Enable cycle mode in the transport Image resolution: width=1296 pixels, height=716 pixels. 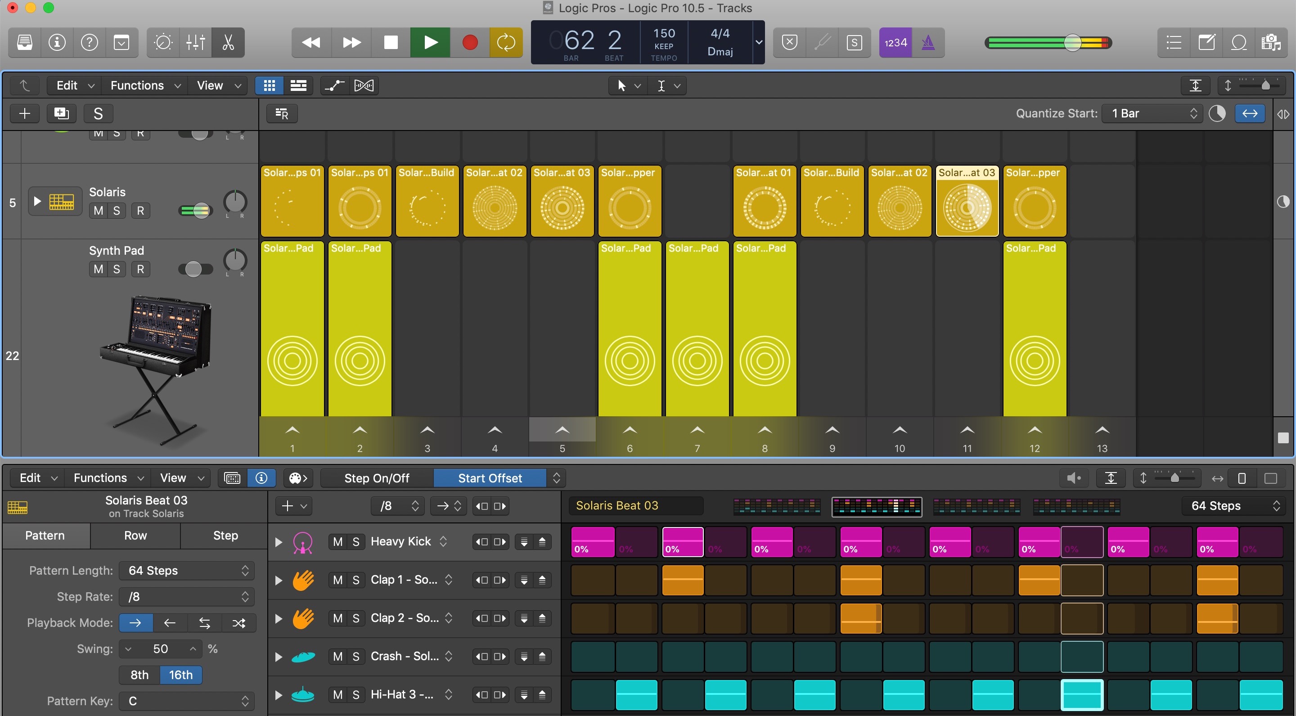(506, 42)
